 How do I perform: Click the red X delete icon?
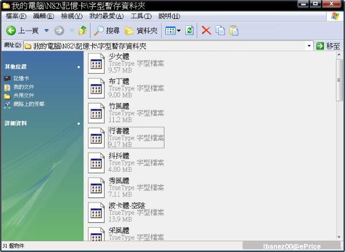click(x=206, y=31)
